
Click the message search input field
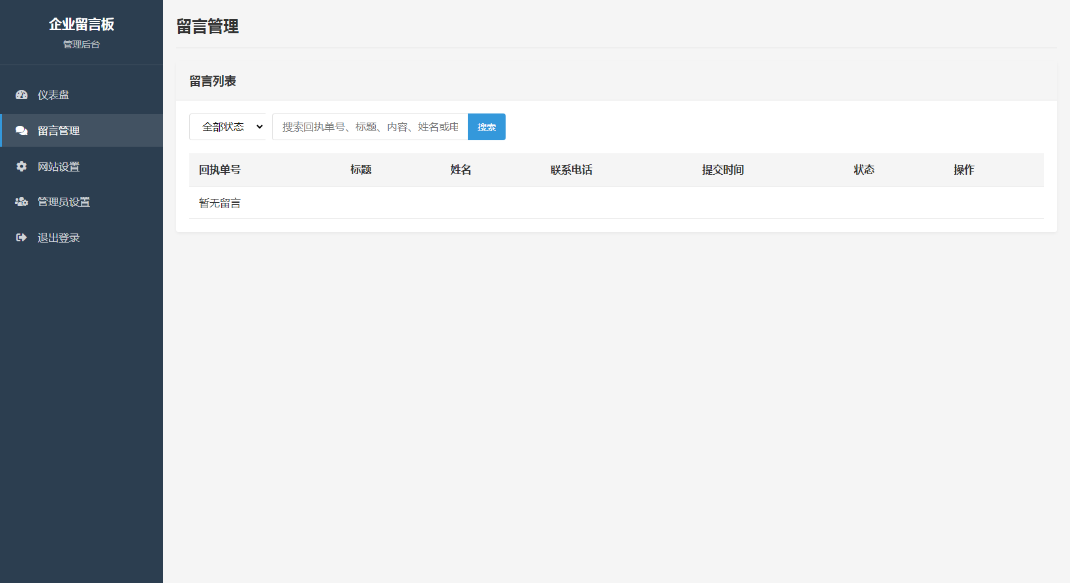coord(369,127)
